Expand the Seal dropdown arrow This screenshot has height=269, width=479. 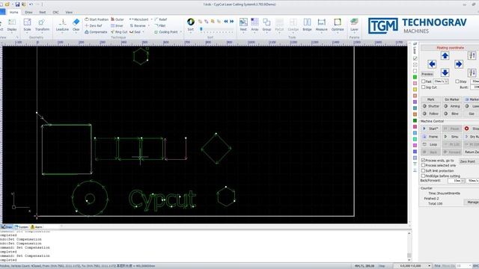143,31
